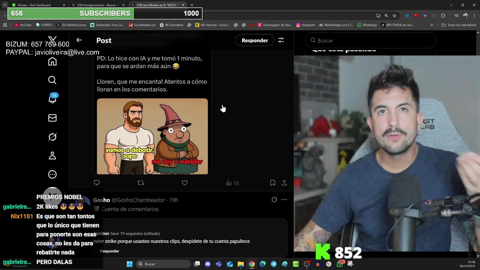Open Task View in the taskbar
Image resolution: width=480 pixels, height=270 pixels.
tap(197, 264)
